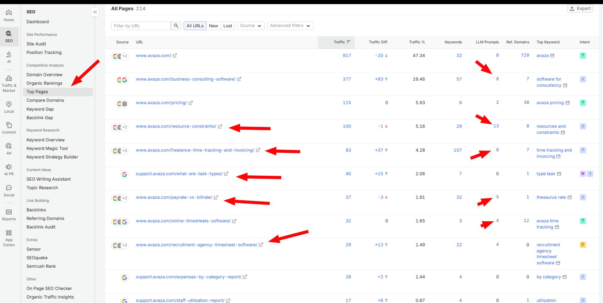Open payrate-vs-billrate URL external link icon

[216, 197]
